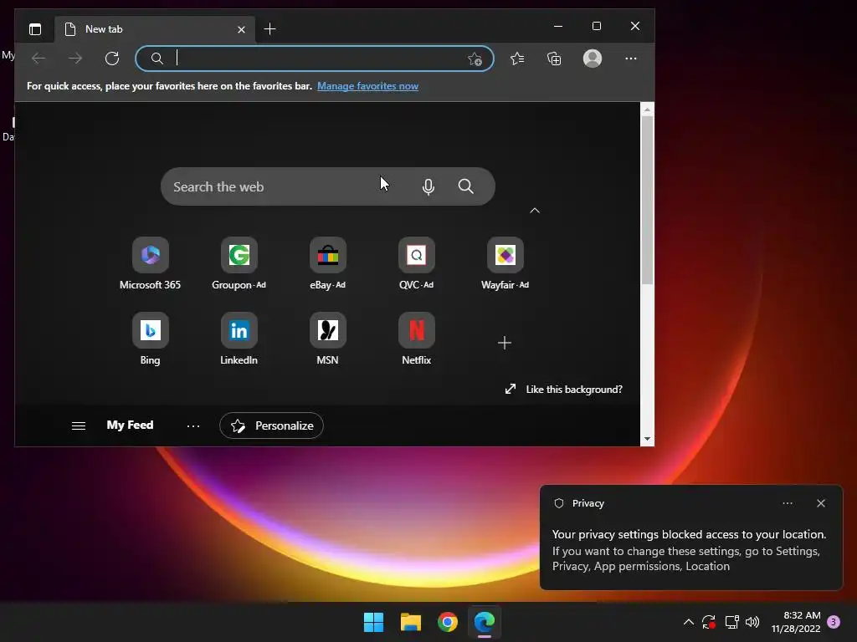Go forward with the forward arrow

point(75,59)
